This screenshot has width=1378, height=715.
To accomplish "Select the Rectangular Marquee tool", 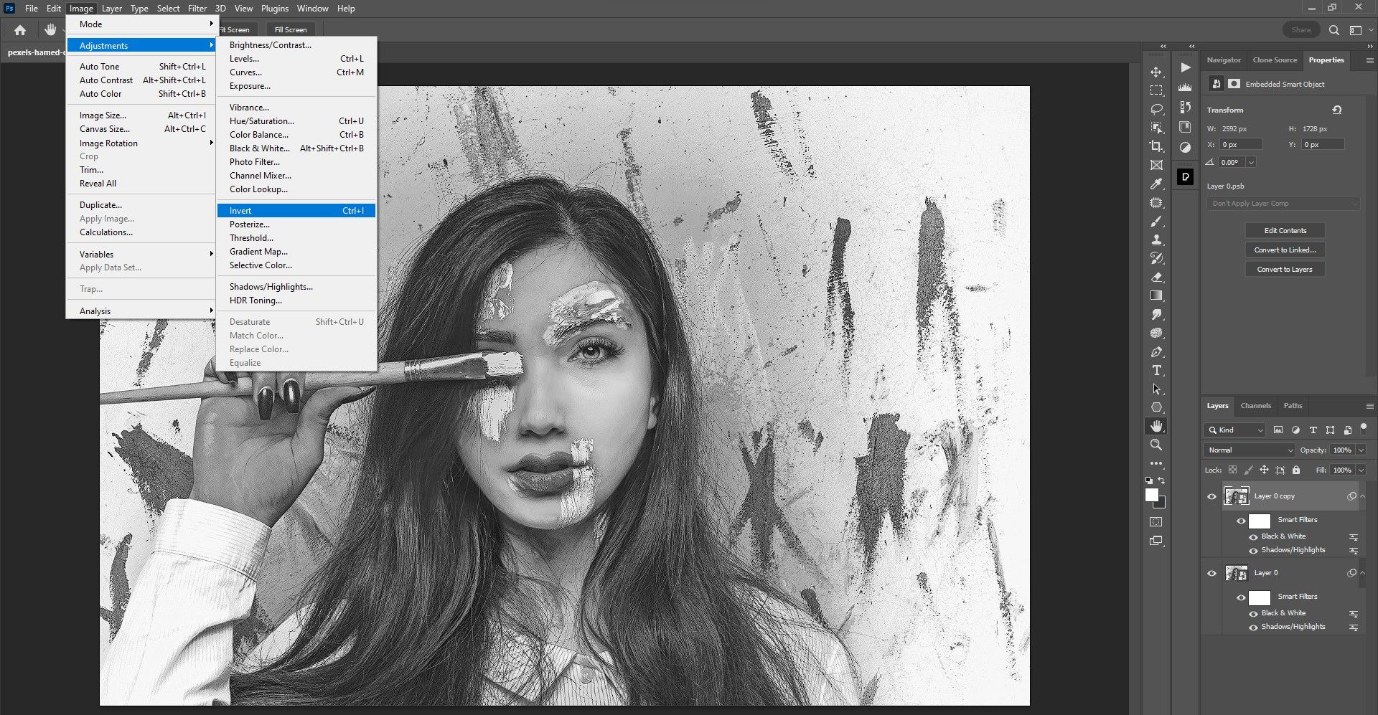I will point(1156,90).
